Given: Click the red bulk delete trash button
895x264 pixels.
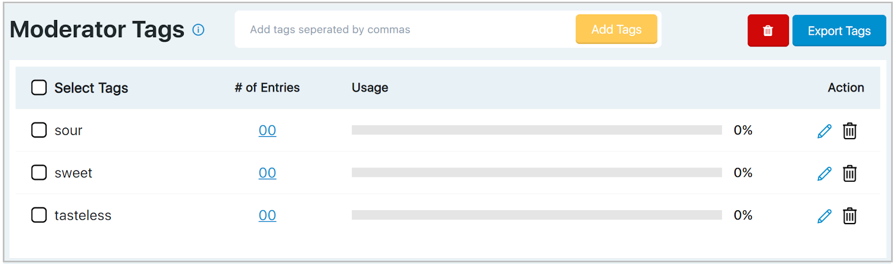Looking at the screenshot, I should coord(767,31).
